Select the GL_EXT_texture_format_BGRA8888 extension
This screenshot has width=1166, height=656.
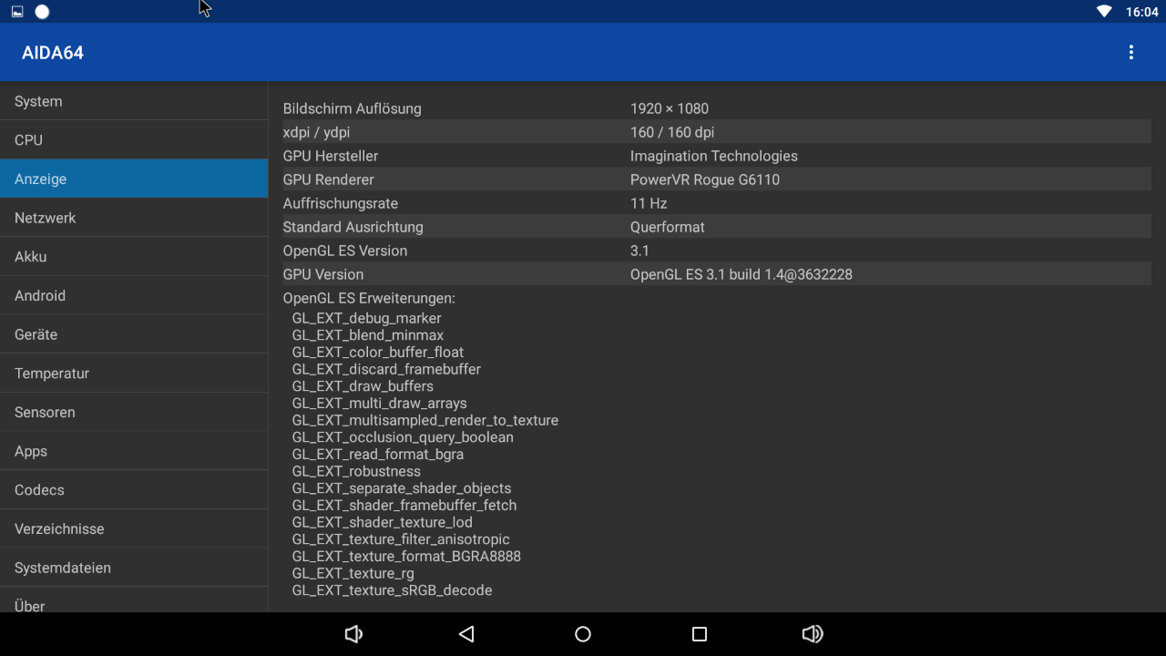(406, 556)
